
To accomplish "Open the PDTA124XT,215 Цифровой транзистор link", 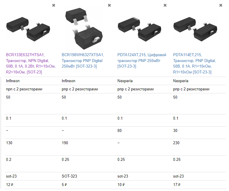I will pos(142,60).
